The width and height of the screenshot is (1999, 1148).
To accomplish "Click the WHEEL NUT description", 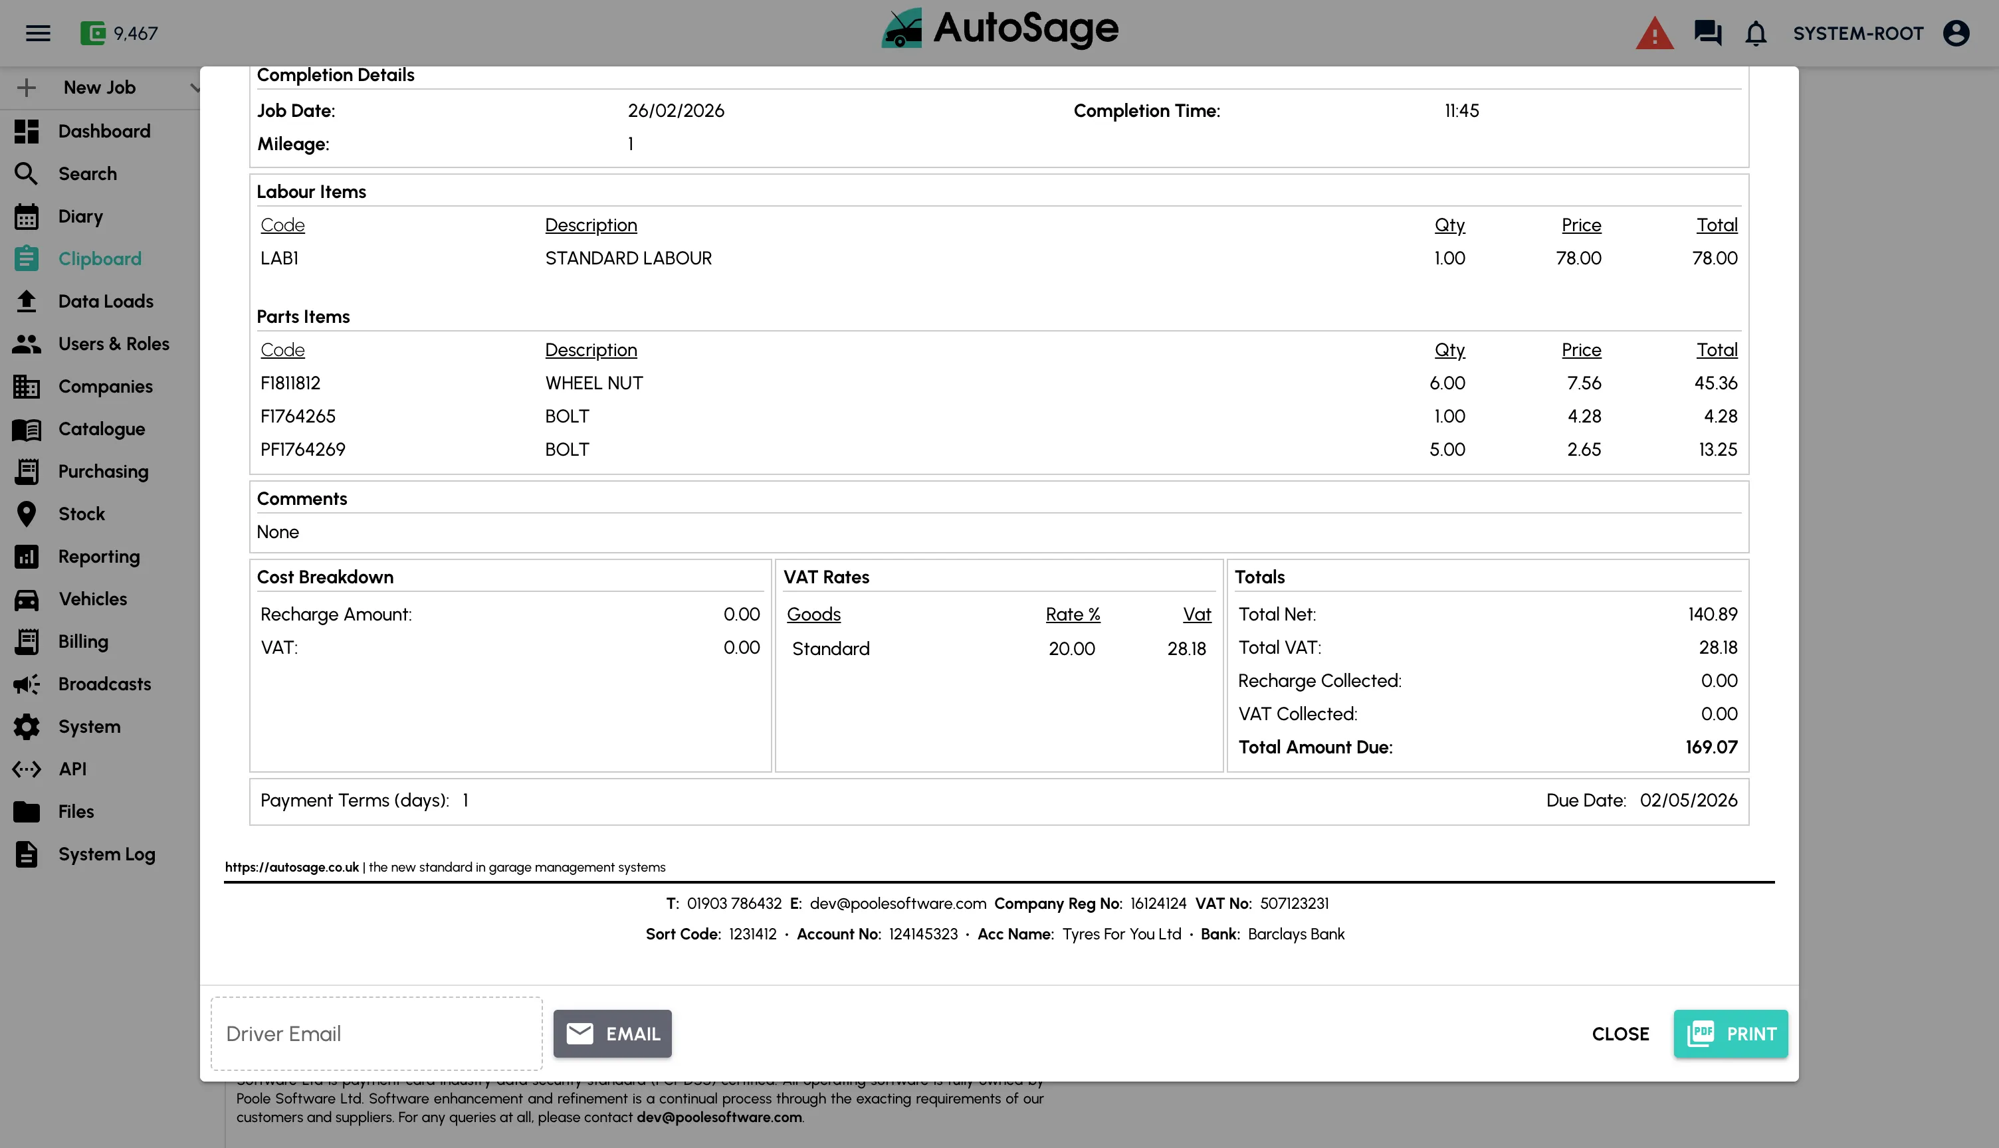I will click(594, 383).
